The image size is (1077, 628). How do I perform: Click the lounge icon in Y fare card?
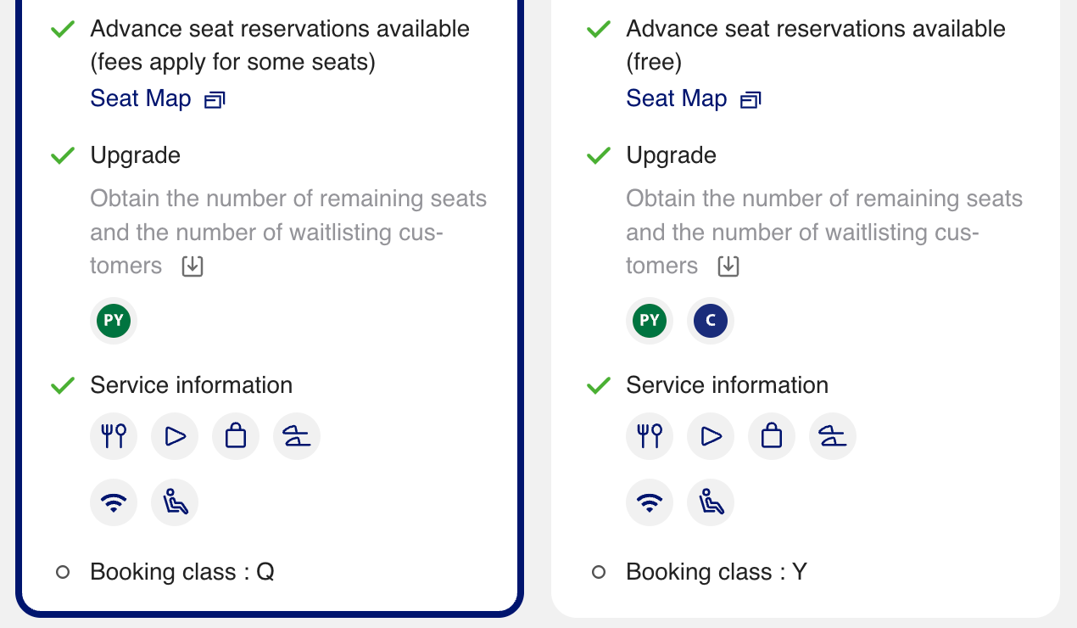tap(833, 436)
